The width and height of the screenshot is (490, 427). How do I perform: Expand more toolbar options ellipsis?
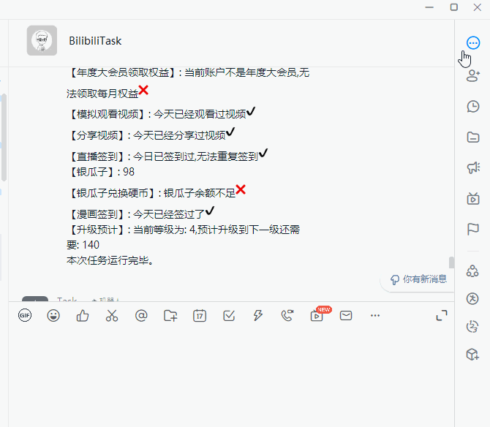(x=375, y=315)
